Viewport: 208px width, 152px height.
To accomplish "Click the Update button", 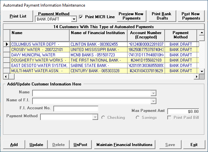I will [36, 145].
